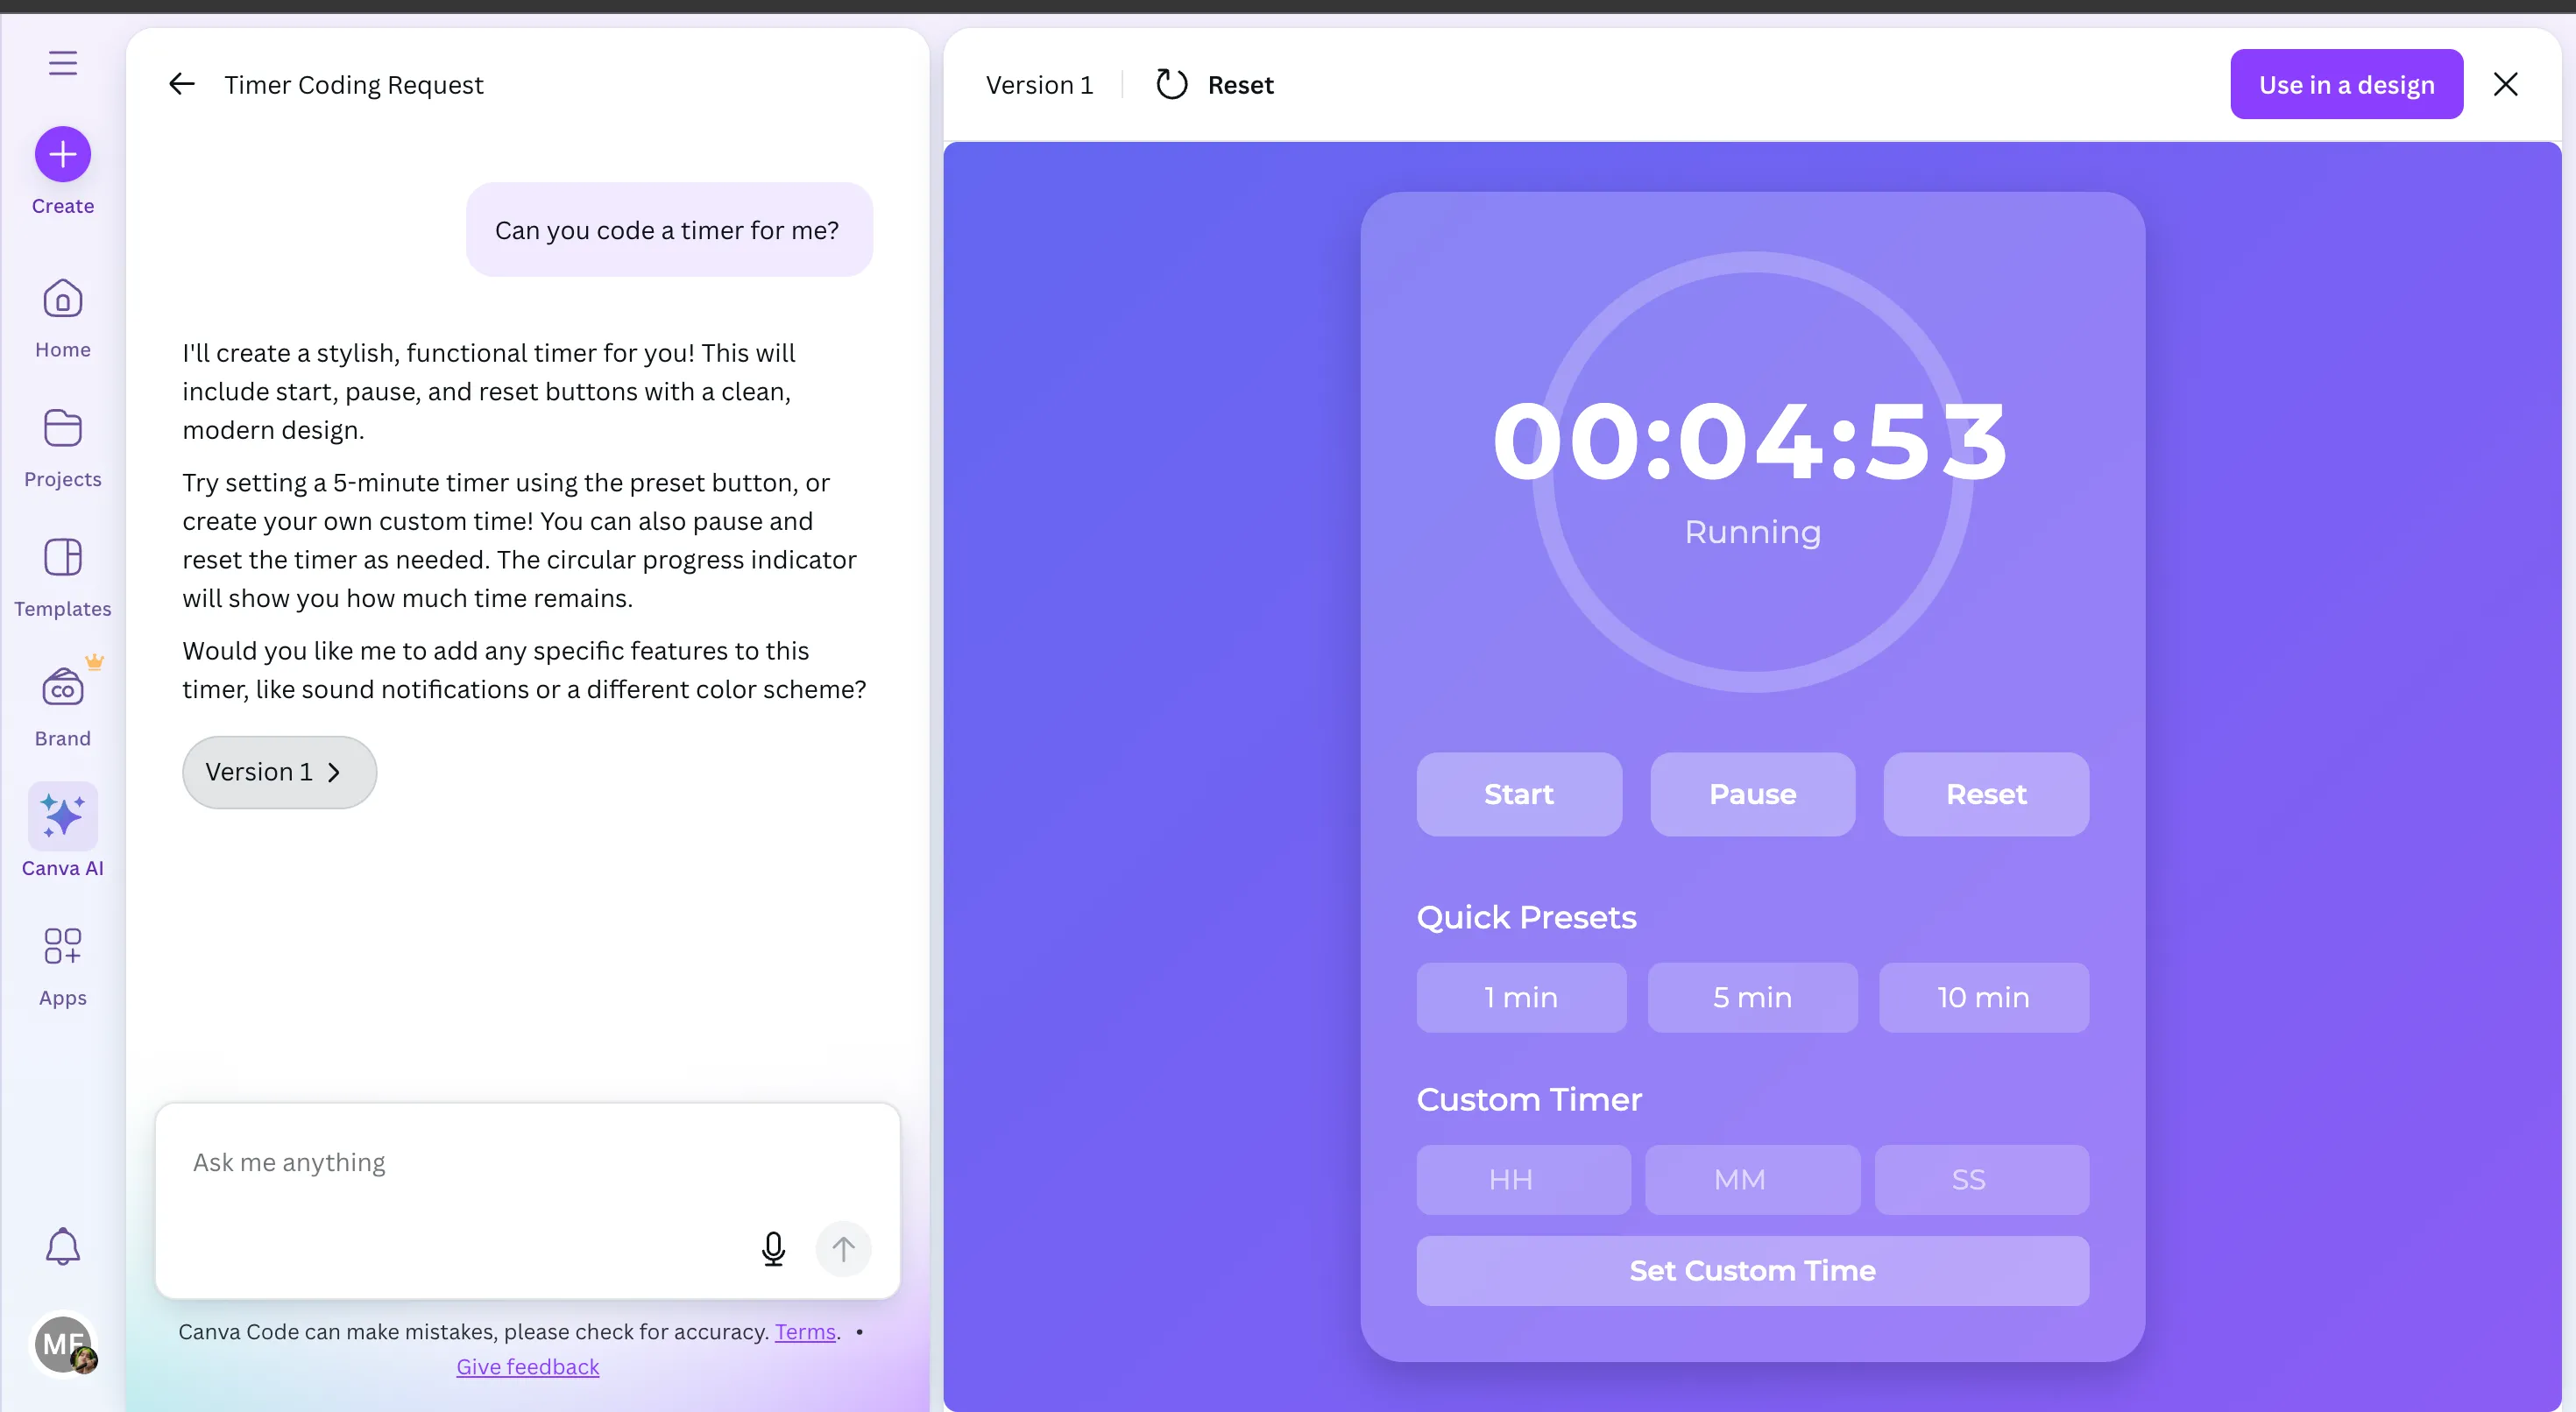Click the HH hours input field
Screen dimensions: 2576x1412
click(x=1523, y=1179)
